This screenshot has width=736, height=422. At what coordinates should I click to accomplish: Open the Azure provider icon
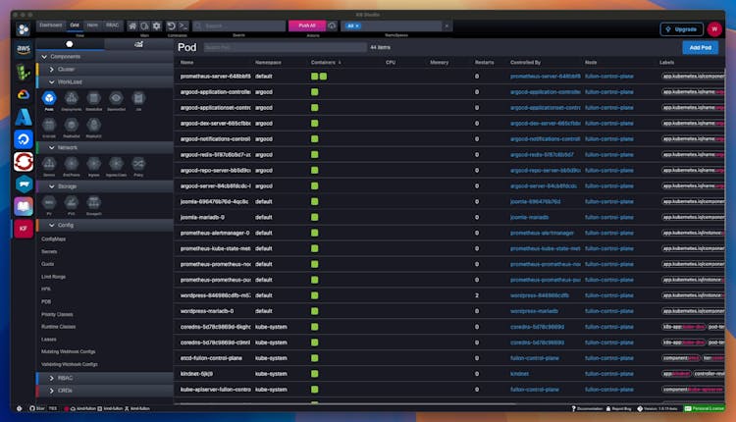coord(23,117)
